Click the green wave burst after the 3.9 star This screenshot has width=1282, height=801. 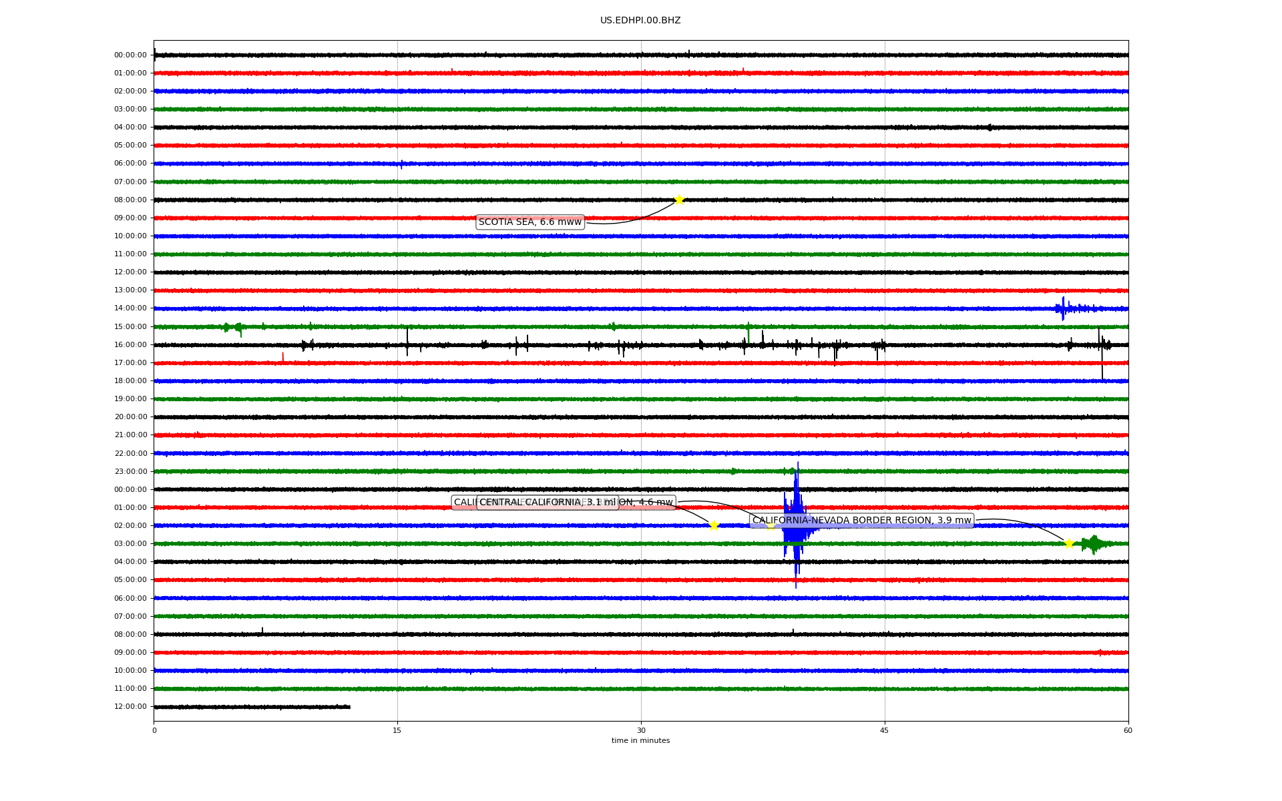(x=1095, y=544)
